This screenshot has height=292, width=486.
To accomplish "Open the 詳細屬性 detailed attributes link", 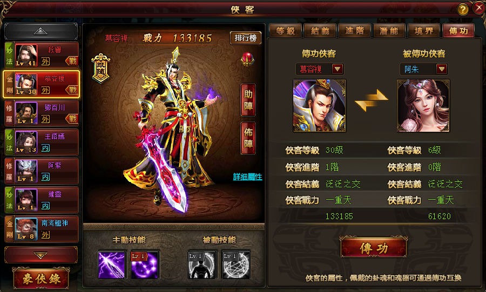I will click(x=248, y=177).
